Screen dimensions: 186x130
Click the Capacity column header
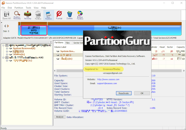(x=181, y=47)
